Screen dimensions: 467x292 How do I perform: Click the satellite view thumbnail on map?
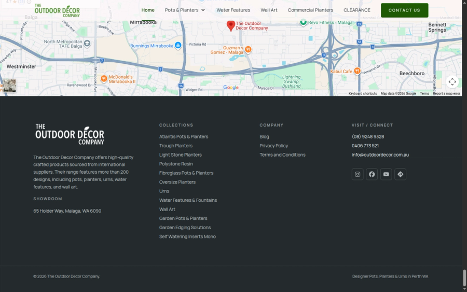[9, 86]
